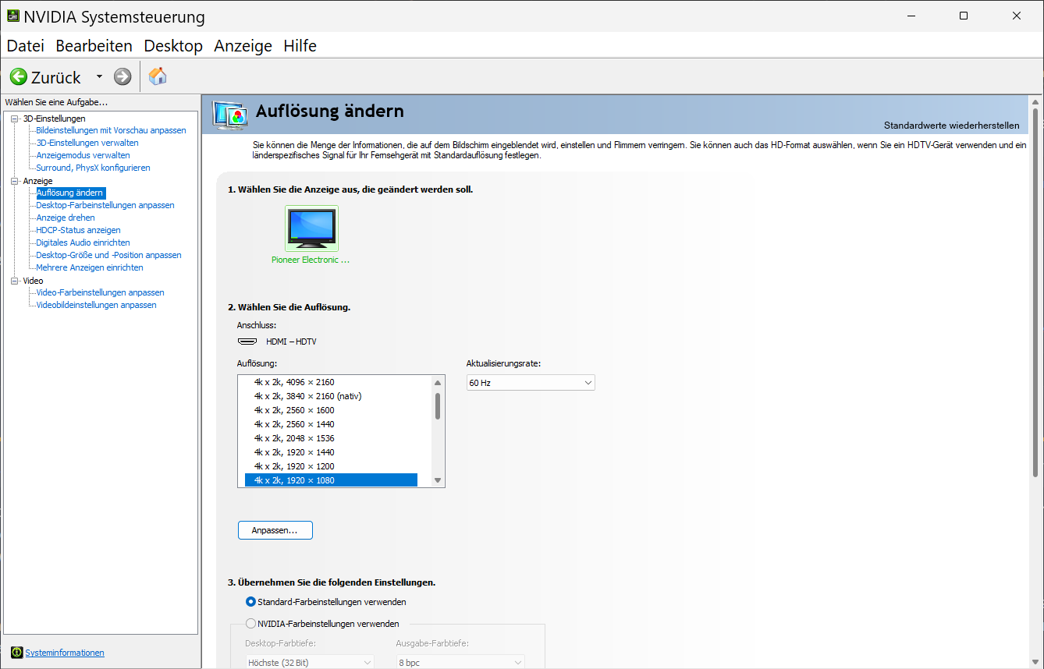1044x669 pixels.
Task: Open the Desktop menu
Action: (173, 46)
